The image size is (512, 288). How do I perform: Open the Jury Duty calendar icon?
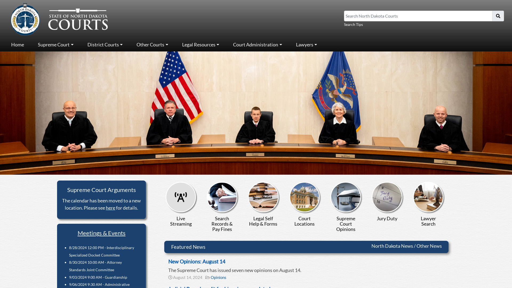click(387, 197)
